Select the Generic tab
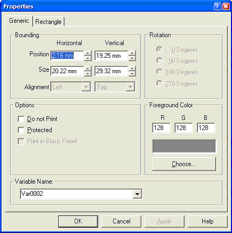This screenshot has width=232, height=233. click(x=19, y=21)
